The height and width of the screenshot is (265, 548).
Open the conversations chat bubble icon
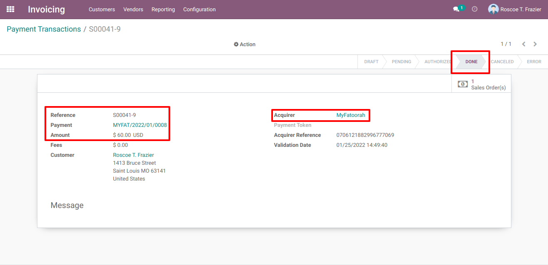point(456,9)
